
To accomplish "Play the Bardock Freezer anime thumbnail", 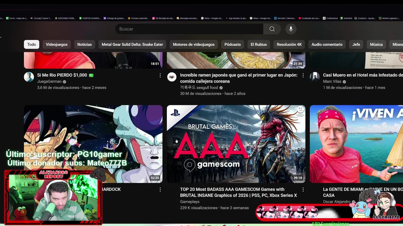I will tap(93, 144).
